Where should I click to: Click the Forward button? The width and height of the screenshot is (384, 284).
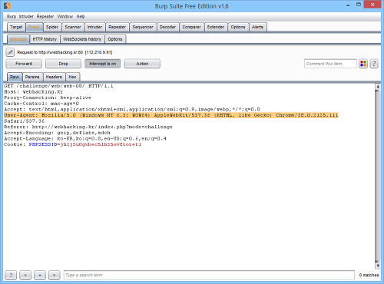point(24,64)
